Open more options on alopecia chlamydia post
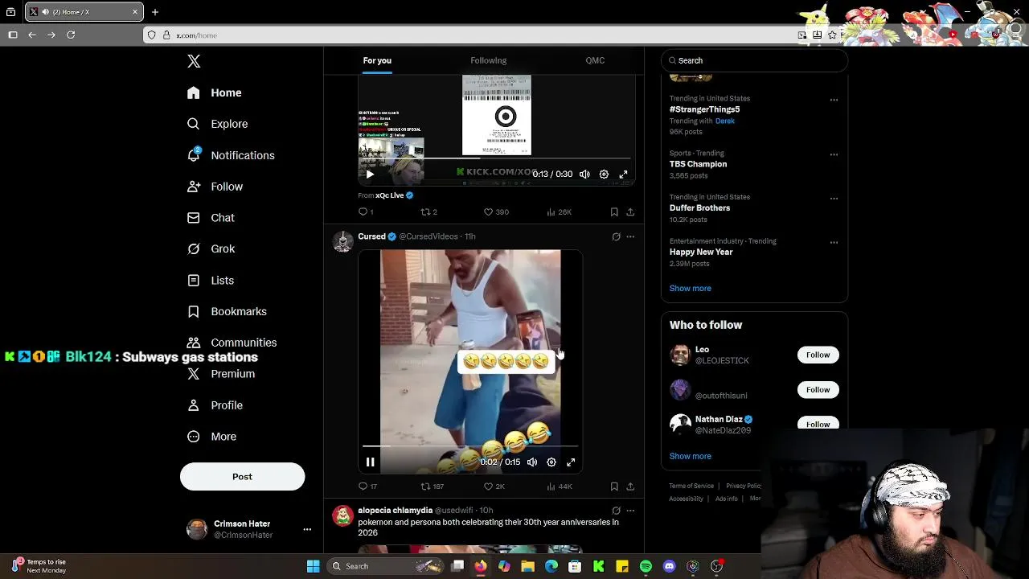Viewport: 1029px width, 579px height. [x=630, y=511]
